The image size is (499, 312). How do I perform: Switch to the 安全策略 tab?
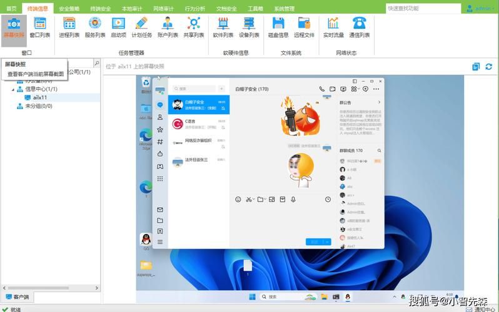click(69, 9)
